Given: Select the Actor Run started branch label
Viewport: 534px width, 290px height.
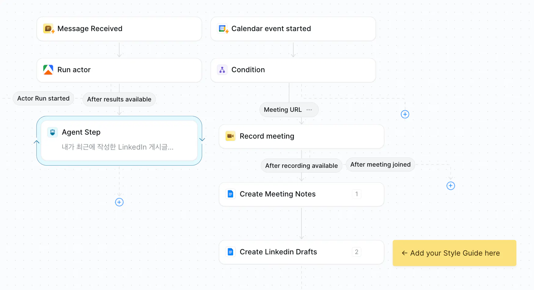Looking at the screenshot, I should tap(43, 98).
